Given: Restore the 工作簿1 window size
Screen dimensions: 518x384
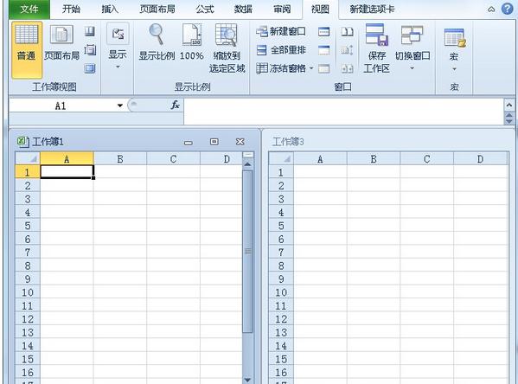Looking at the screenshot, I should click(214, 142).
